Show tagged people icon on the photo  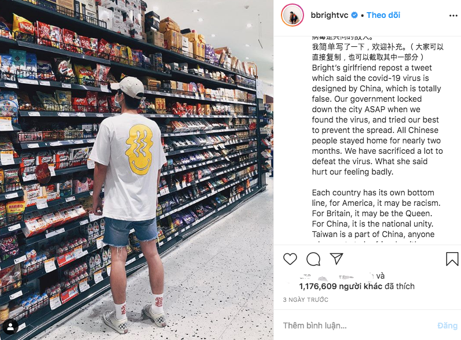tap(10, 327)
